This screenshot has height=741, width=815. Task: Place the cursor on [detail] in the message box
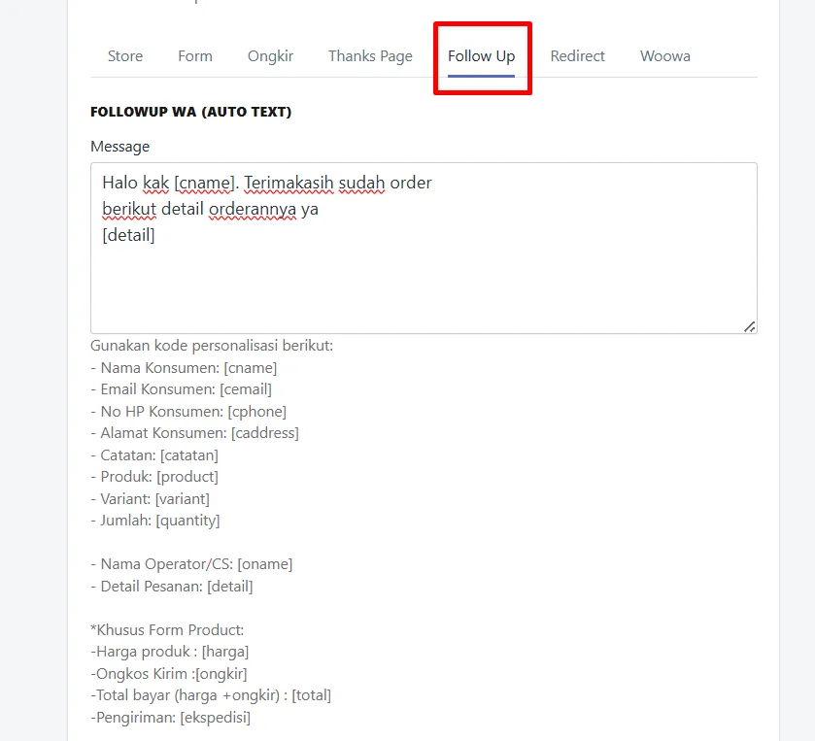click(x=128, y=235)
